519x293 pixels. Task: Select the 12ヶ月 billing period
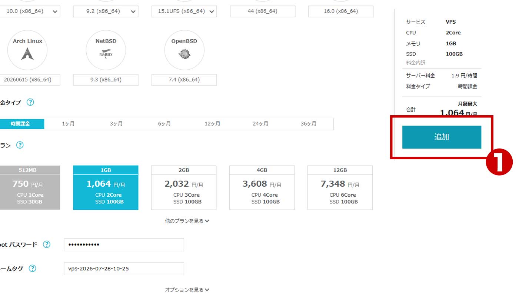click(213, 124)
